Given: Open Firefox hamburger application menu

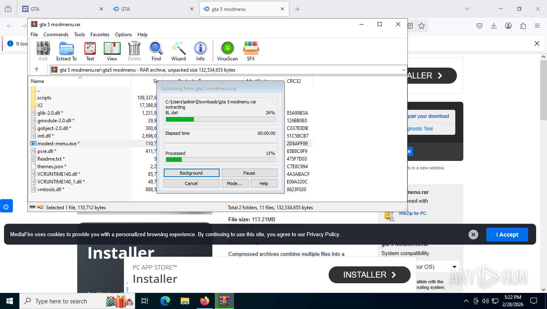Looking at the screenshot, I should [537, 26].
